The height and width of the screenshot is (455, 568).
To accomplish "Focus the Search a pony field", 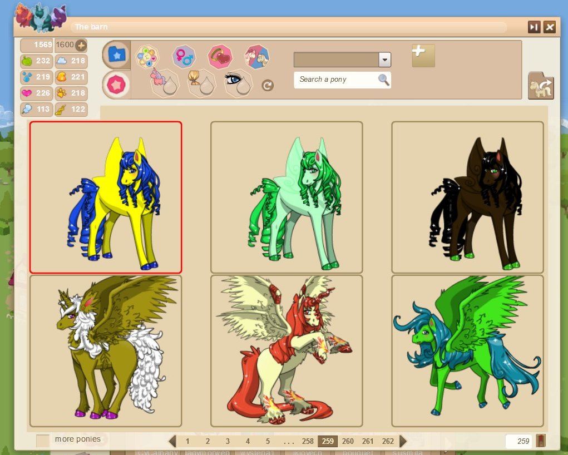I will pyautogui.click(x=342, y=80).
